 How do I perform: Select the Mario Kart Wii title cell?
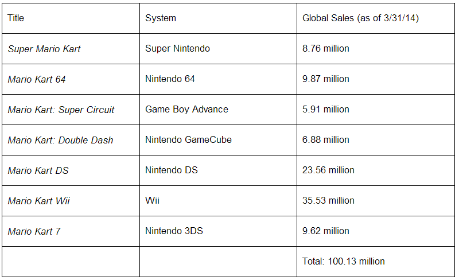point(39,201)
